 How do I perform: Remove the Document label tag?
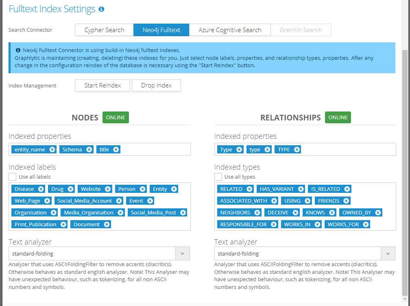coord(107,224)
